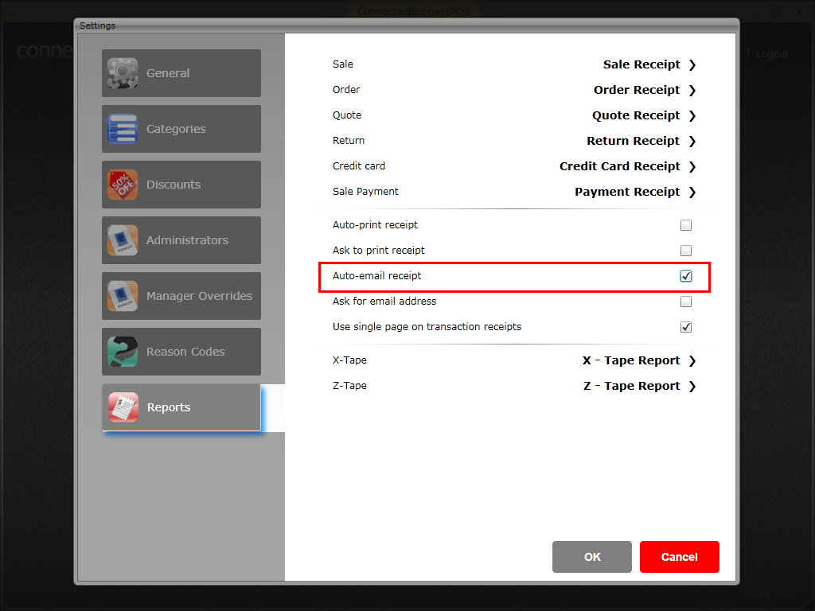Click the Reason Codes question mark icon
Viewport: 815px width, 611px height.
[x=123, y=352]
